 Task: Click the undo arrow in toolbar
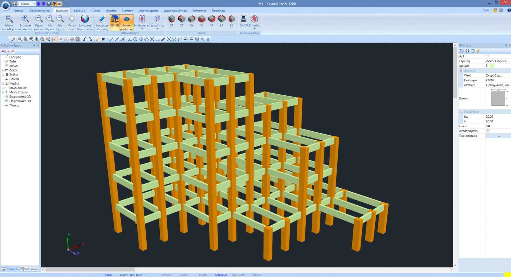pyautogui.click(x=85, y=40)
